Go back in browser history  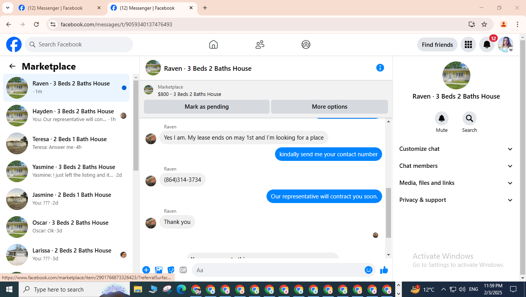pyautogui.click(x=9, y=24)
